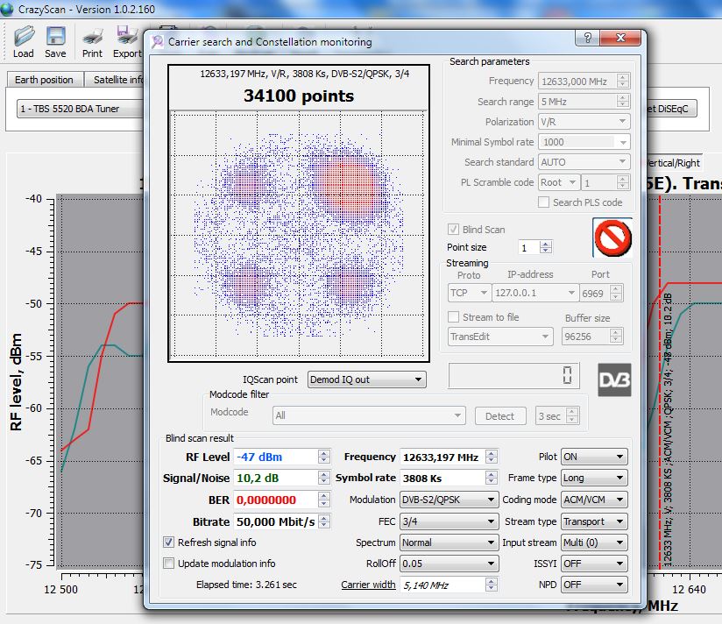This screenshot has height=624, width=722.
Task: Open the PL Scramble code Root dropdown
Action: (x=559, y=182)
